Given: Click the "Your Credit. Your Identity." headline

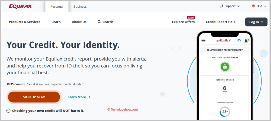Looking at the screenshot, I should click(x=63, y=45).
